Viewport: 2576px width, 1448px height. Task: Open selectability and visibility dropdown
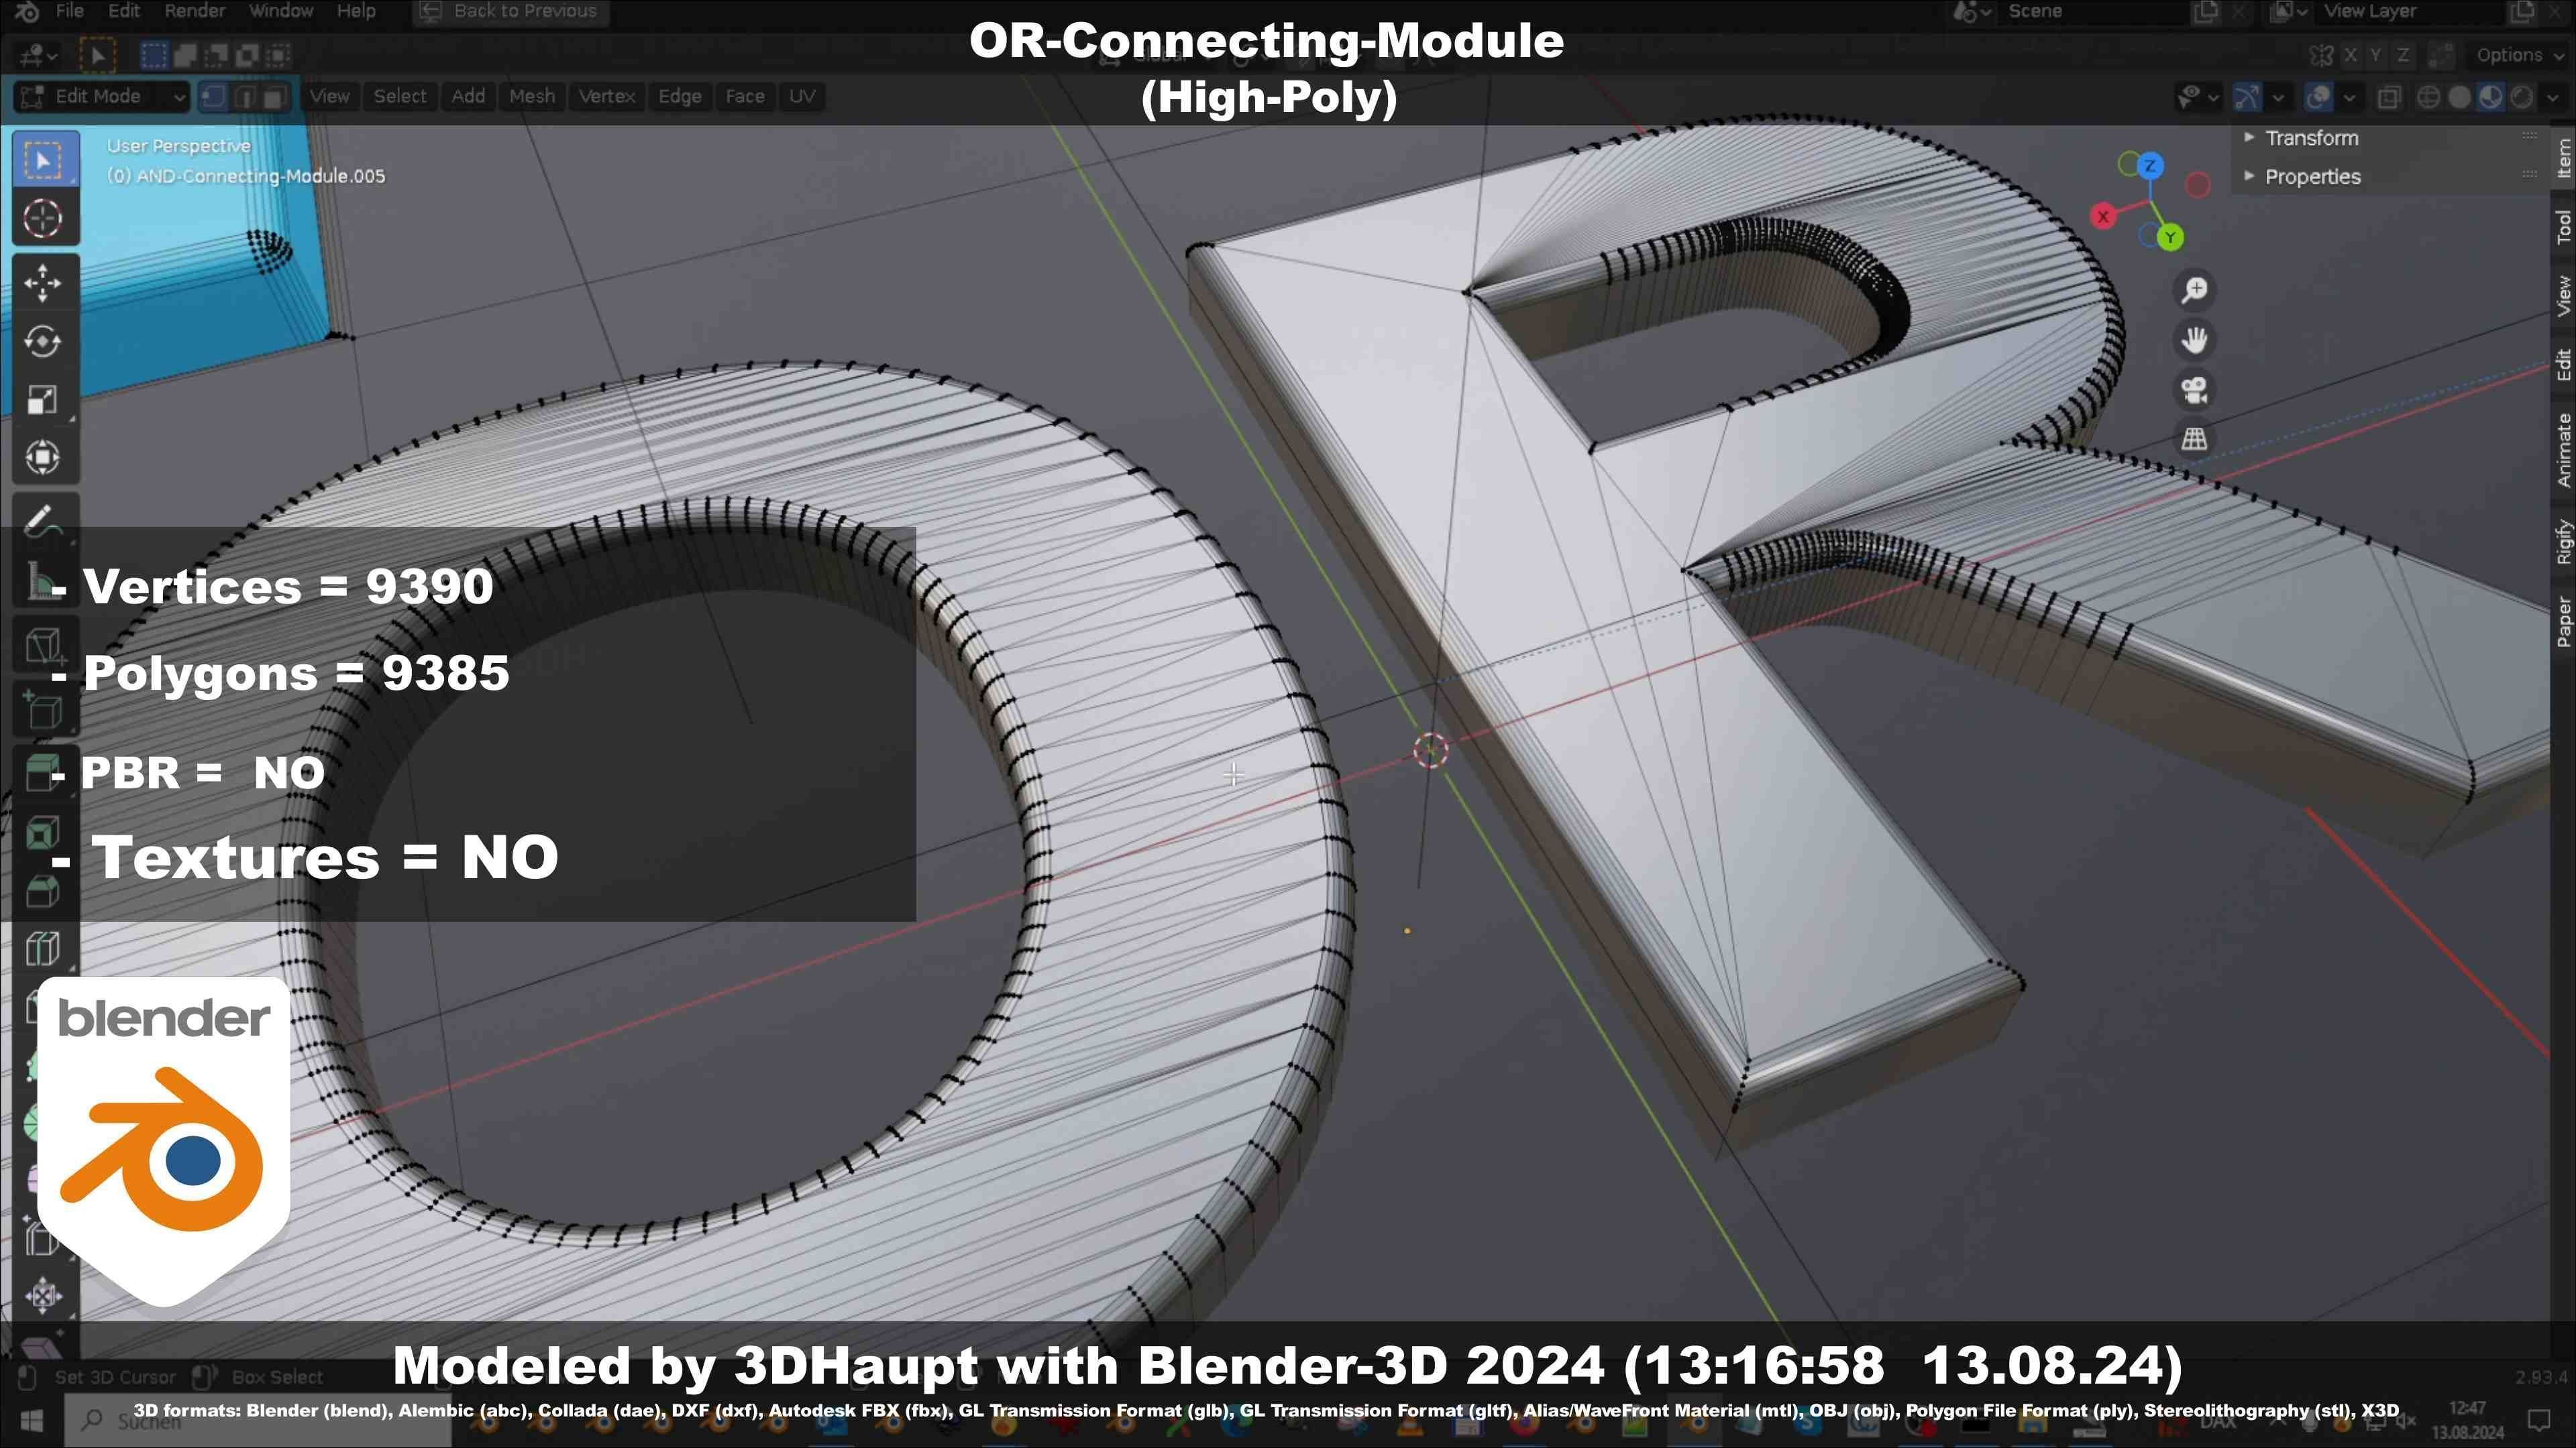pyautogui.click(x=2198, y=97)
